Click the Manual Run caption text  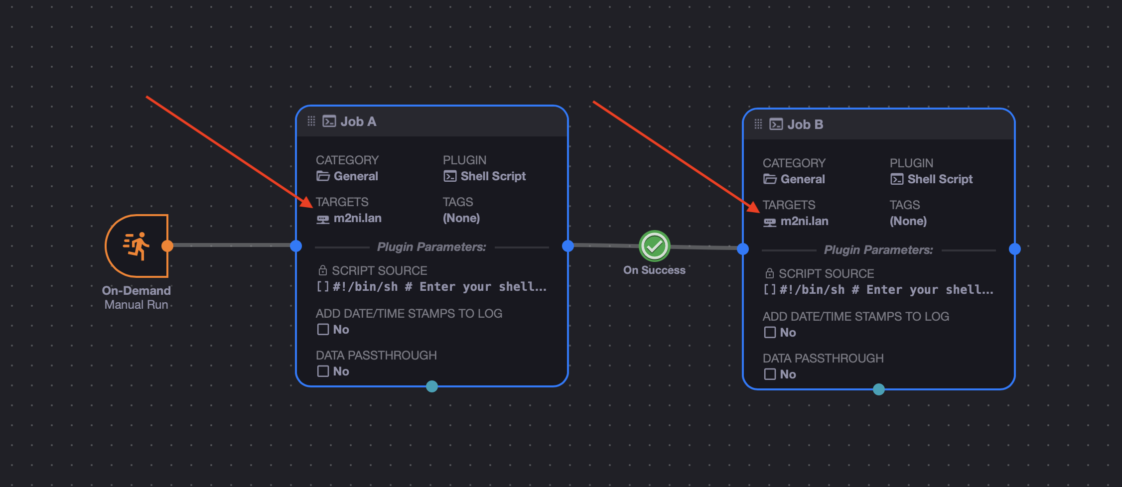coord(137,305)
